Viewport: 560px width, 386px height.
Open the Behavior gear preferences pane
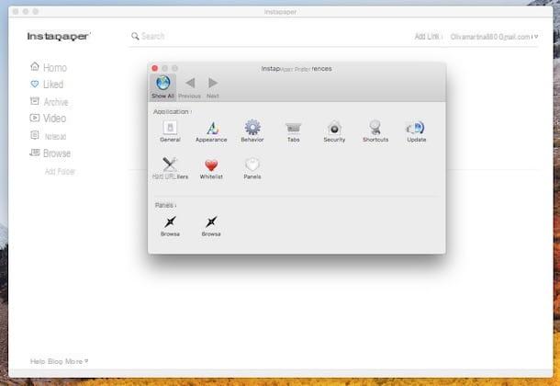coord(252,131)
